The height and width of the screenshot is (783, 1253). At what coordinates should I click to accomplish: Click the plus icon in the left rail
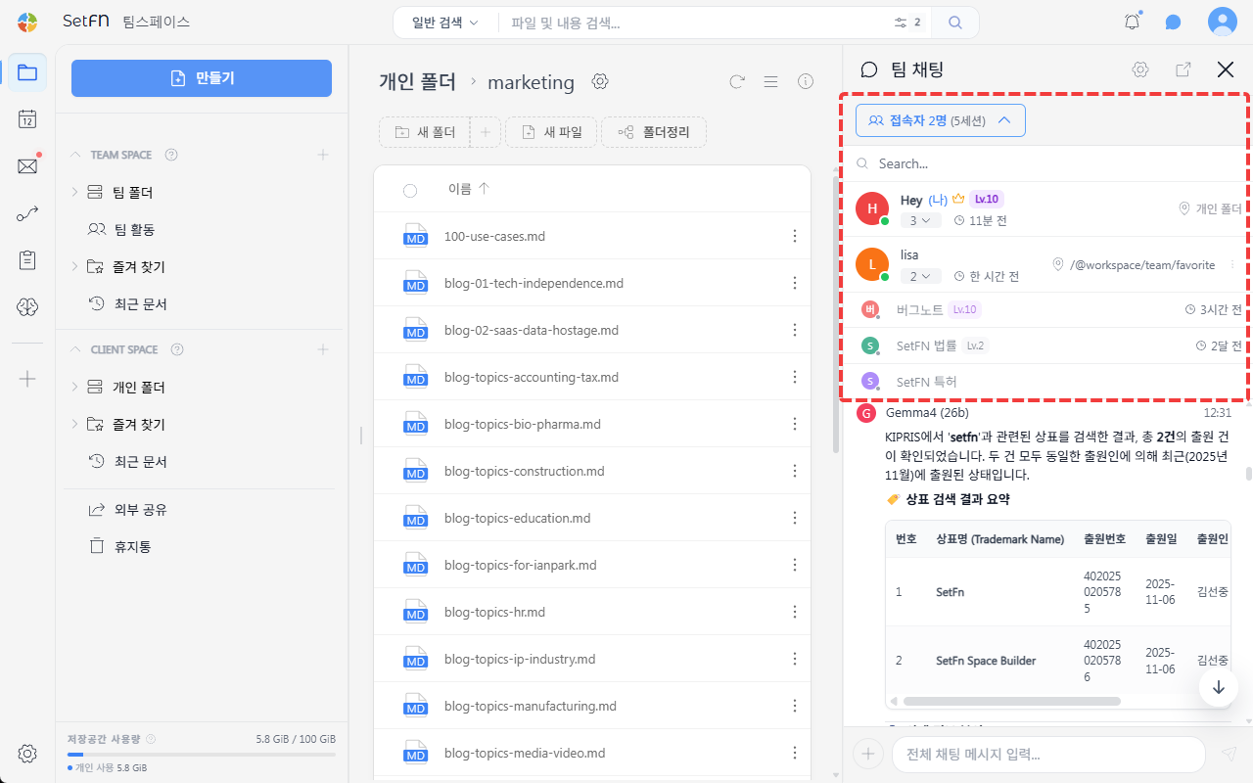pyautogui.click(x=27, y=379)
